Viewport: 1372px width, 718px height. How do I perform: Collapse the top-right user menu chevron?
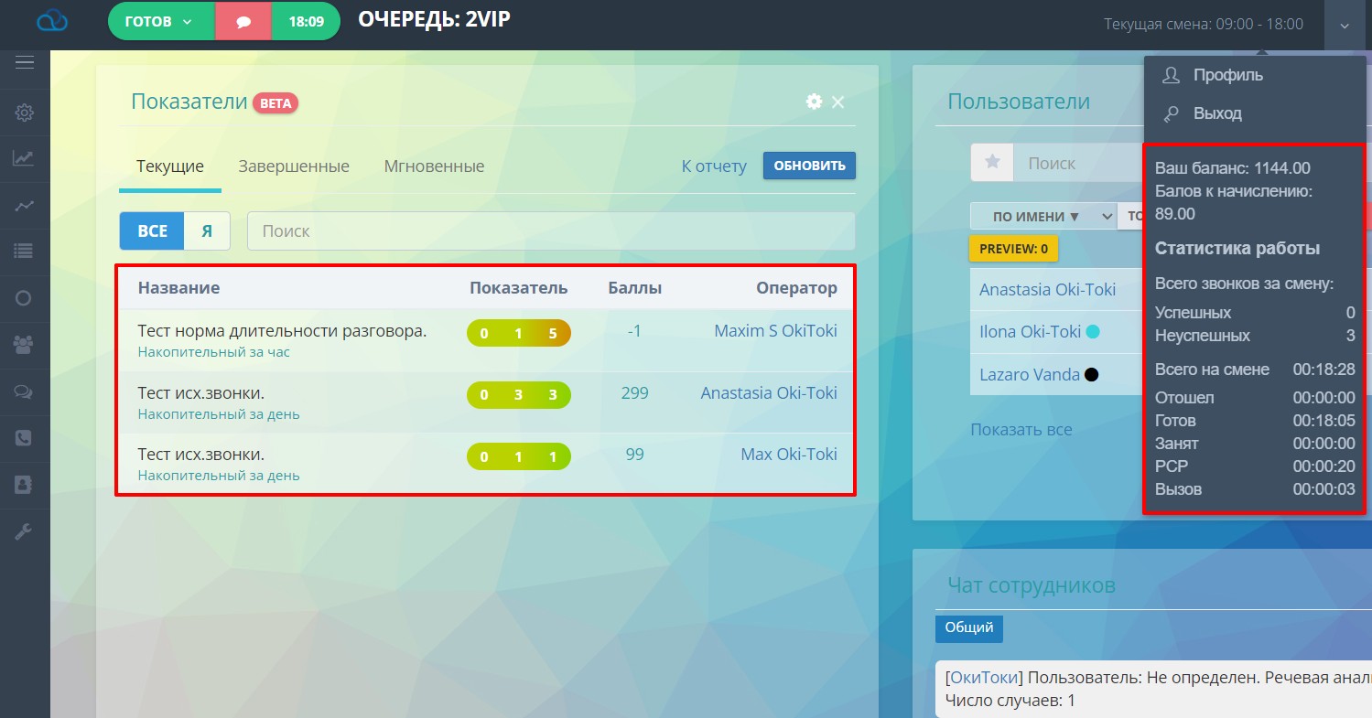pyautogui.click(x=1345, y=26)
